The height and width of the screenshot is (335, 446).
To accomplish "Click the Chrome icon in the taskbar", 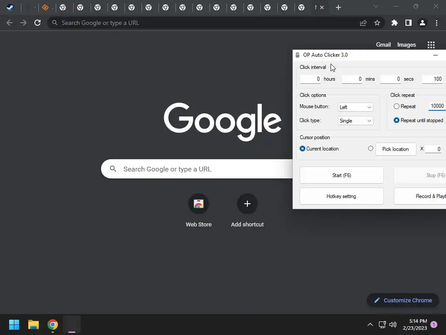I will (x=53, y=325).
